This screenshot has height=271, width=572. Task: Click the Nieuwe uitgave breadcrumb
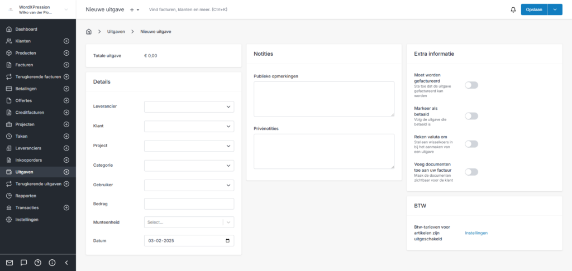[156, 32]
